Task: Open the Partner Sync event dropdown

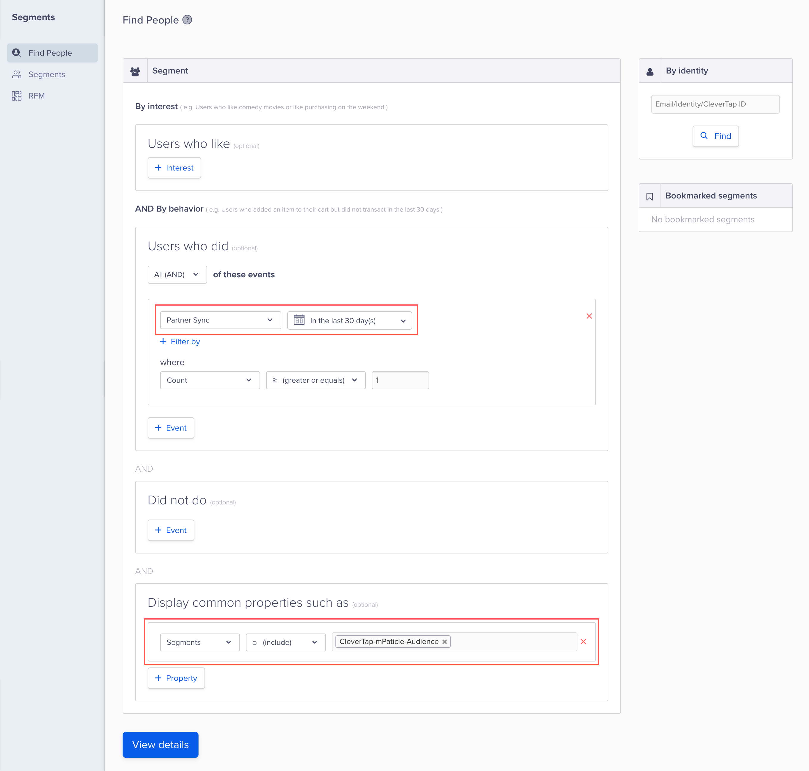Action: click(220, 320)
